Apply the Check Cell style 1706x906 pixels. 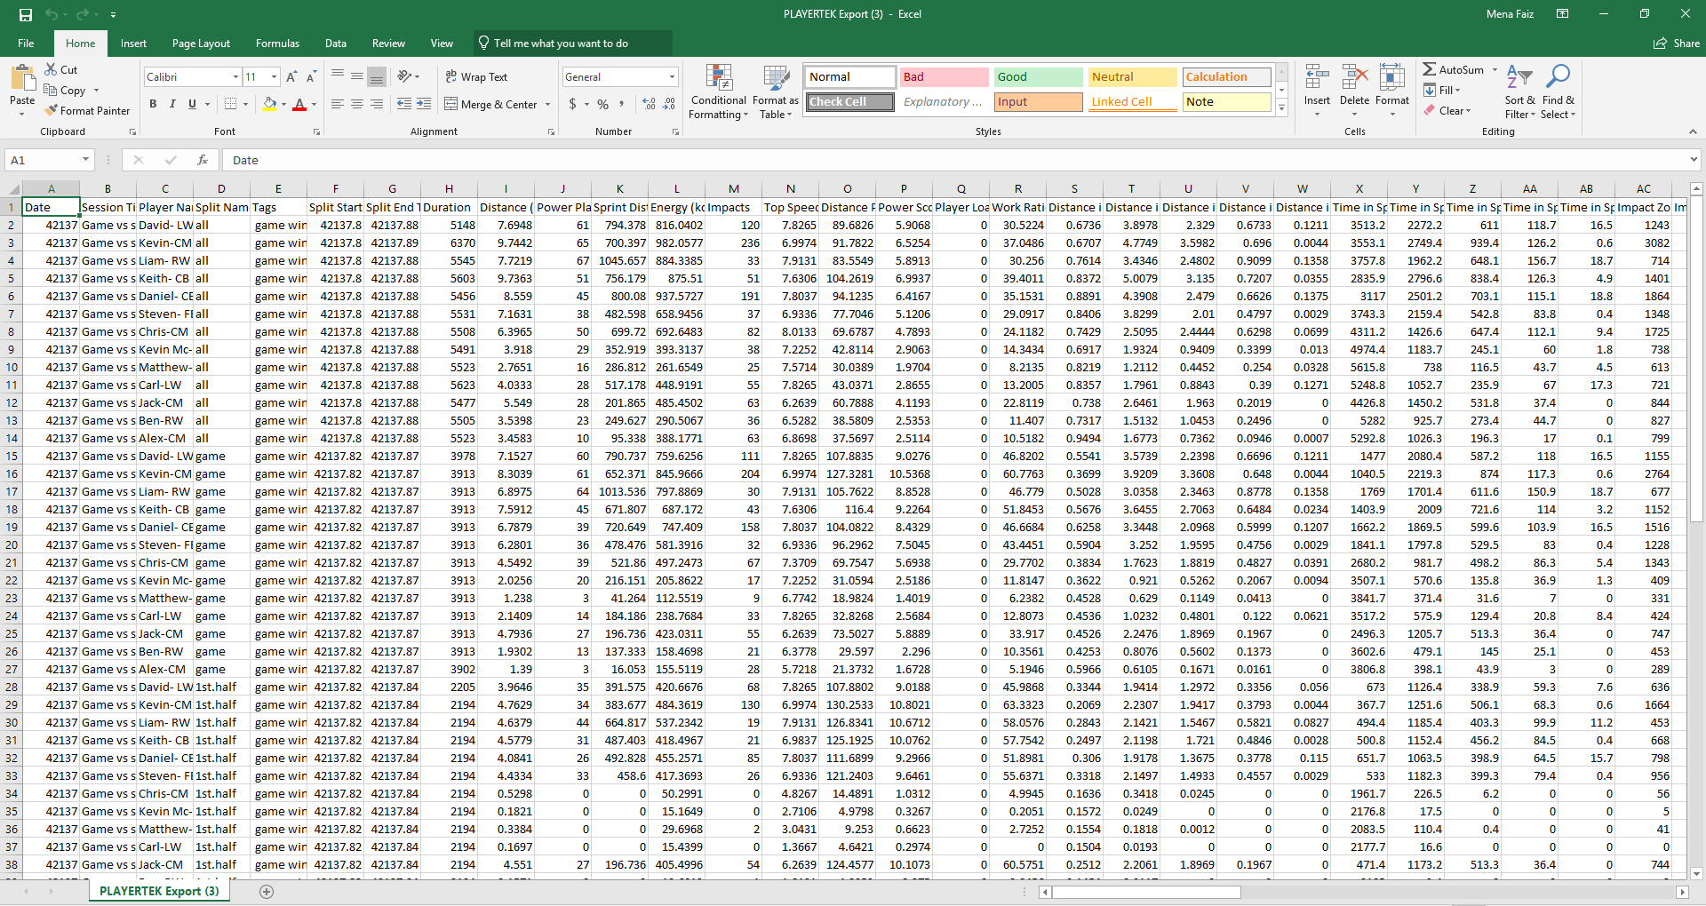click(847, 101)
